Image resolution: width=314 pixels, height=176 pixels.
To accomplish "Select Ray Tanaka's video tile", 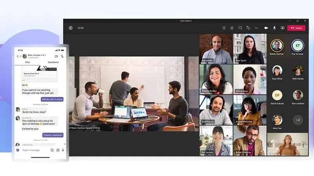I will click(x=216, y=48).
